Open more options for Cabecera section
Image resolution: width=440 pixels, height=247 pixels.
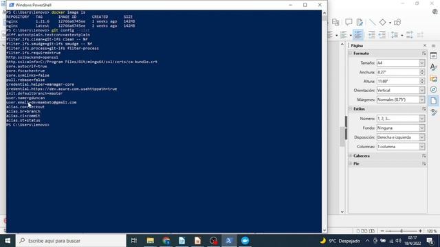[x=423, y=156]
